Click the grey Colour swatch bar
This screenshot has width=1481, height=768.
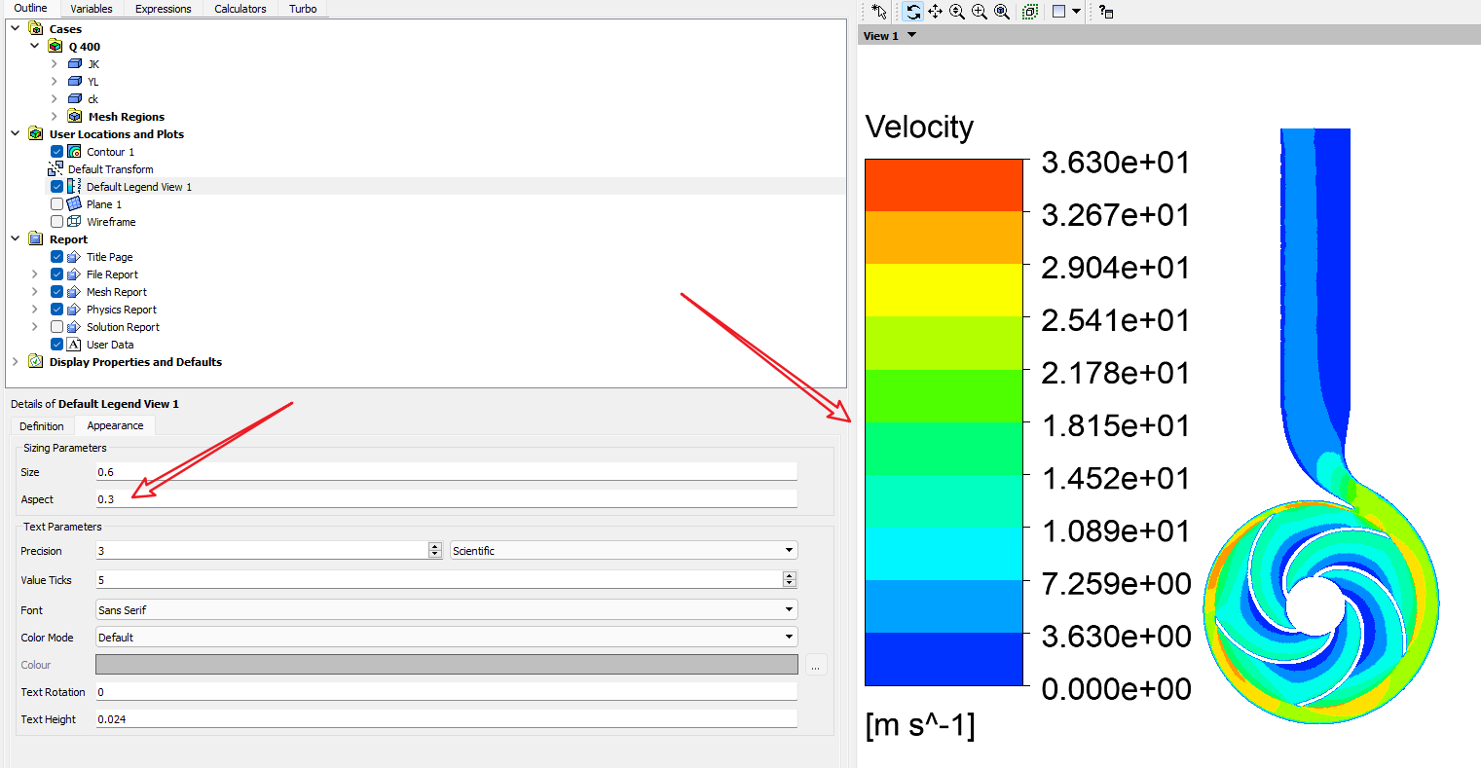click(x=446, y=665)
